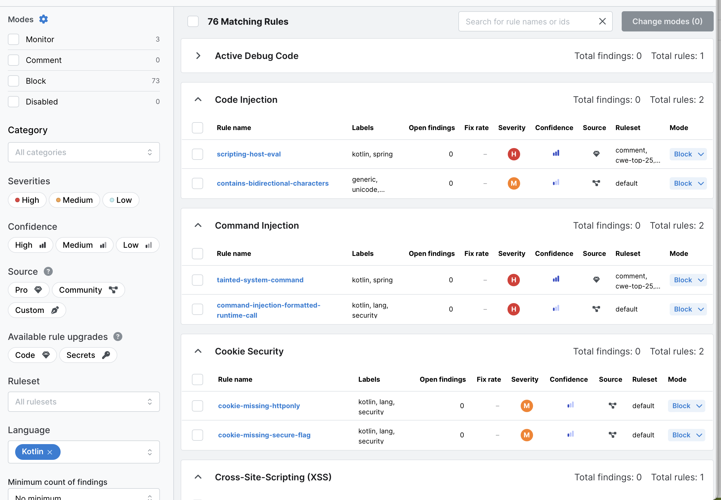Click Change modes button
This screenshot has height=500, width=721.
[667, 21]
